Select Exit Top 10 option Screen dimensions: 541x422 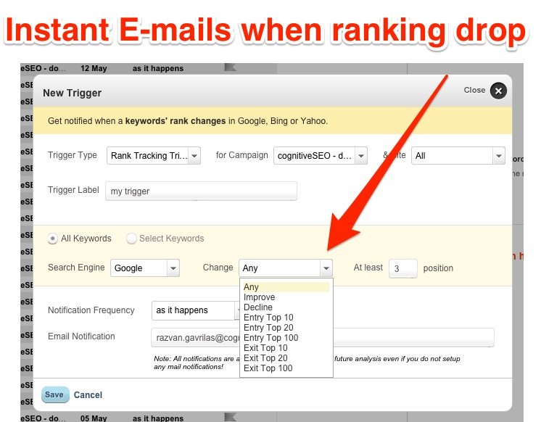tap(265, 348)
